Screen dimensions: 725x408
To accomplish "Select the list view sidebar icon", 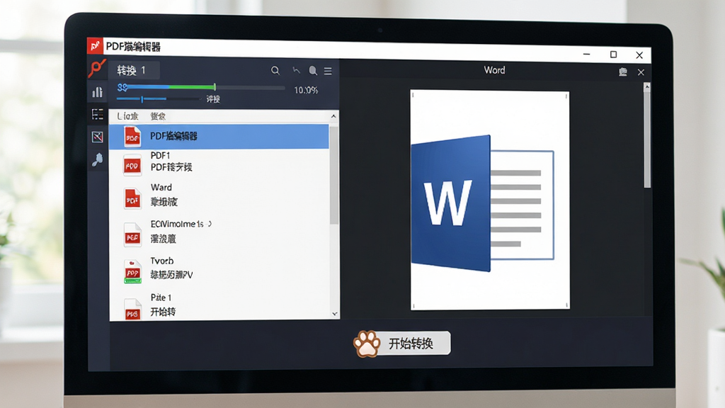I will point(98,114).
